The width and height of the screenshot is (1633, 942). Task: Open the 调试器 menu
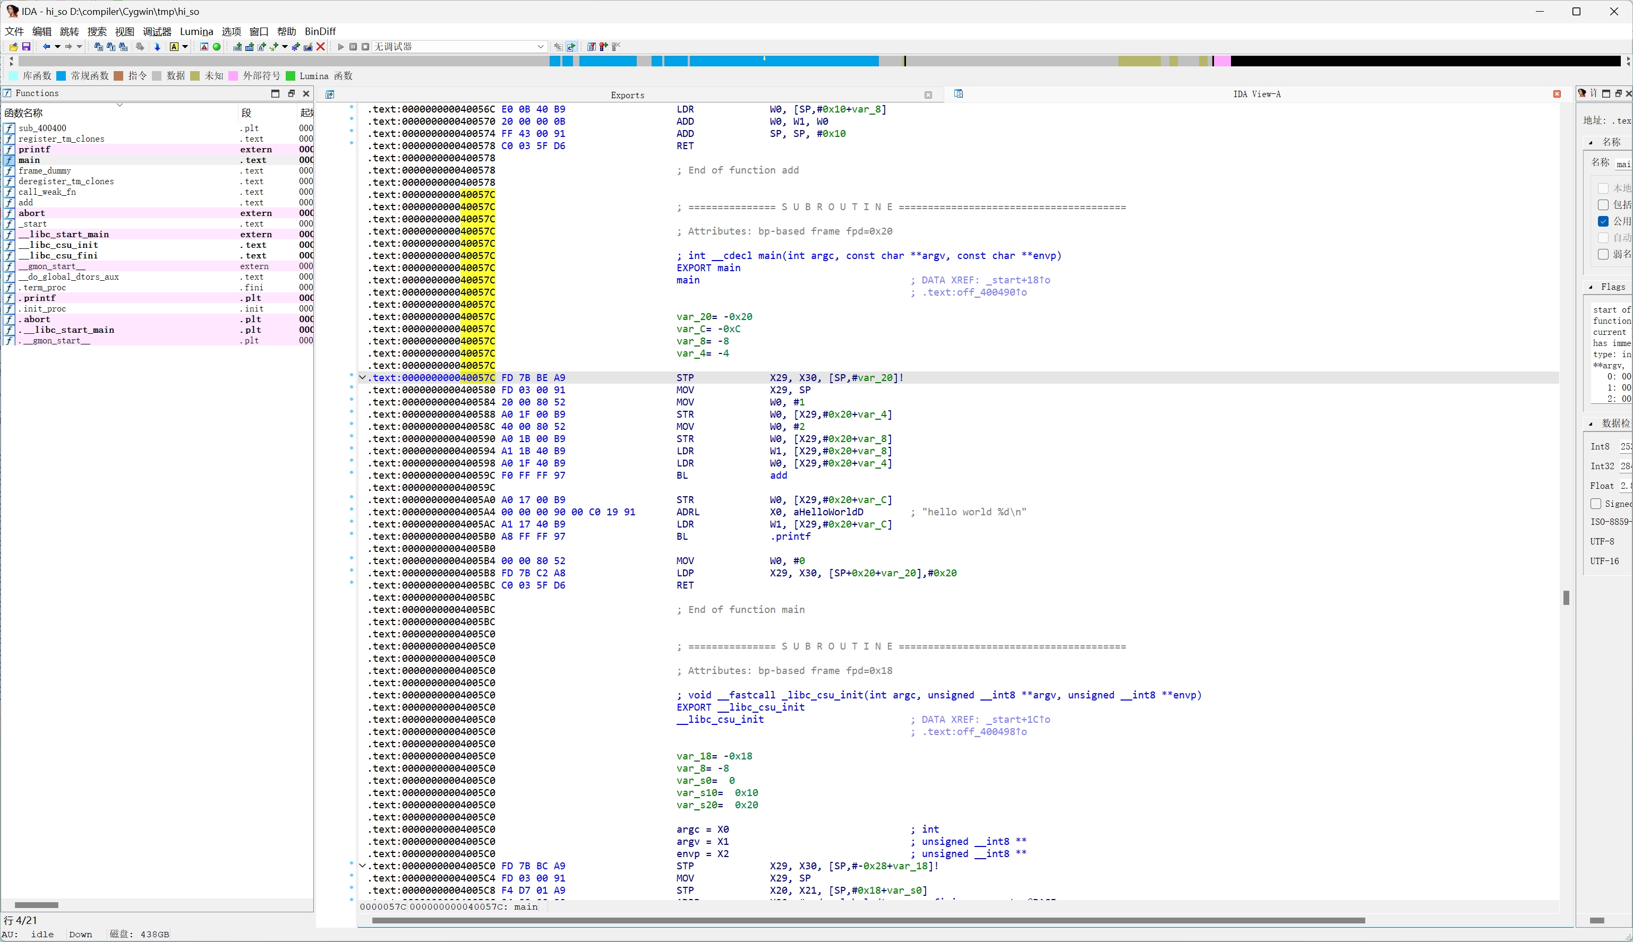coord(157,31)
